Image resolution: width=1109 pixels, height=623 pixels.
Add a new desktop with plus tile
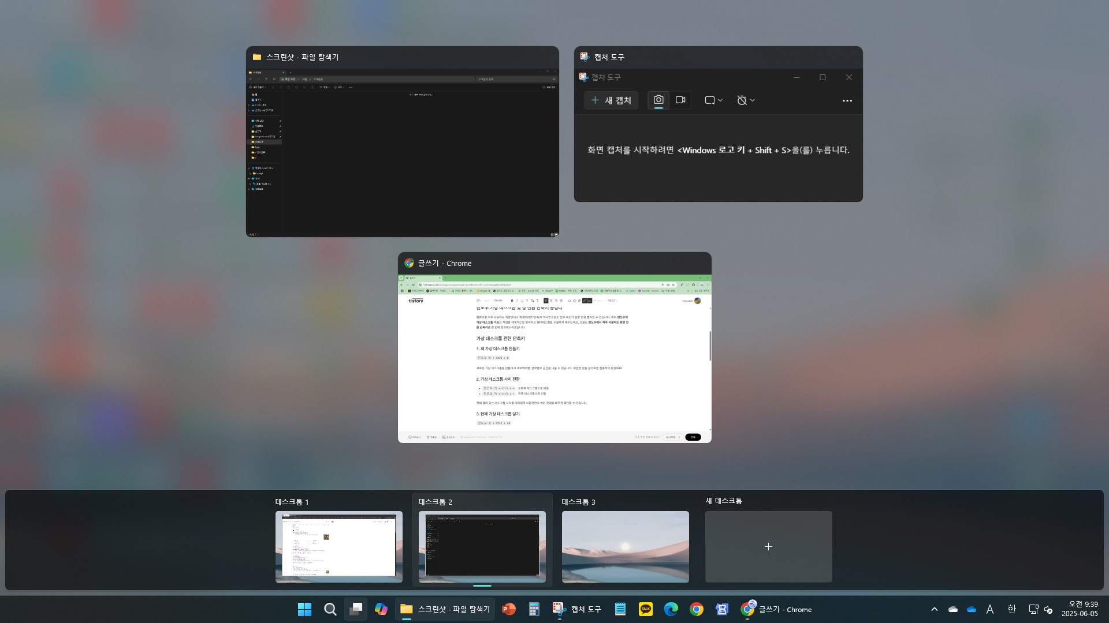click(x=768, y=546)
